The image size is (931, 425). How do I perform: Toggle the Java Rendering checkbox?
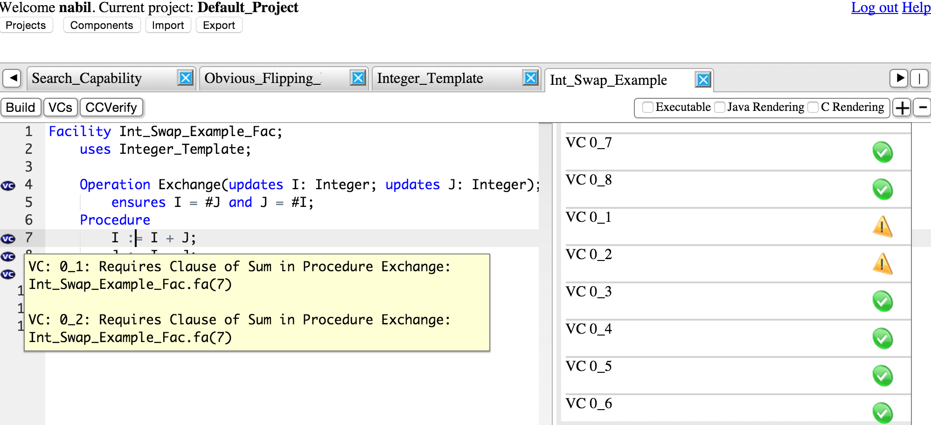pos(720,107)
